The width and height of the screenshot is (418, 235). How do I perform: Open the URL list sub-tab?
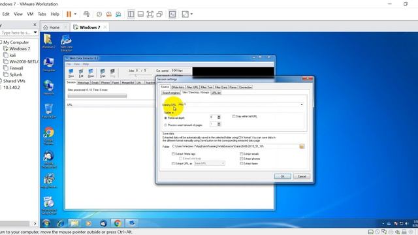[x=216, y=93]
